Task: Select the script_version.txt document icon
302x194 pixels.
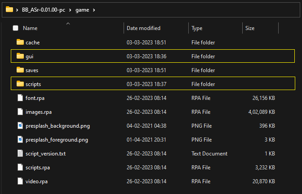Action: (20, 154)
